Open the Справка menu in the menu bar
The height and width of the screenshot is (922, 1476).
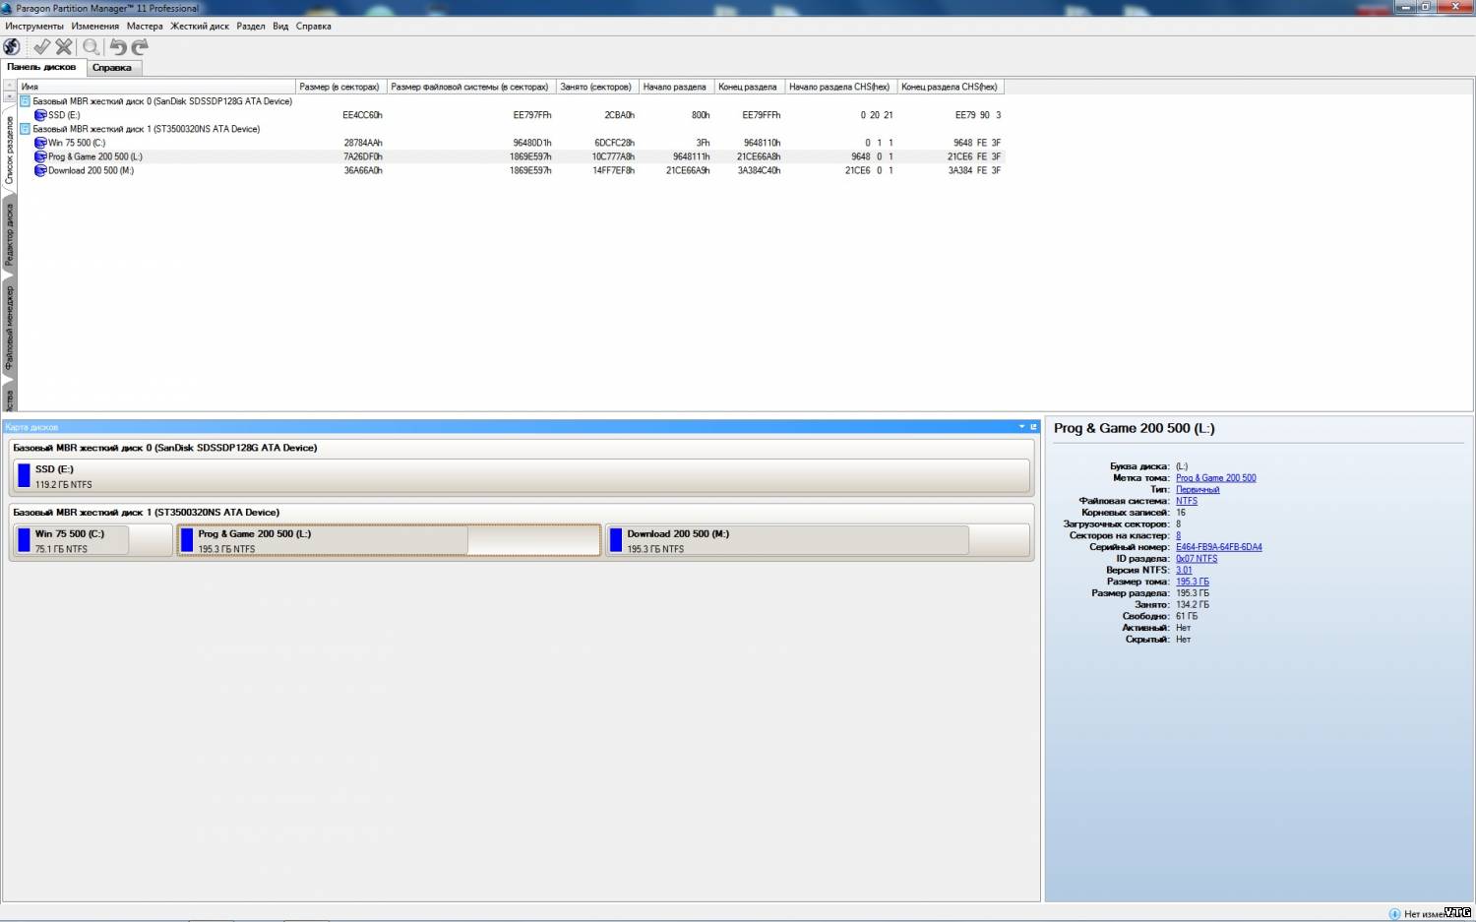[x=314, y=27]
